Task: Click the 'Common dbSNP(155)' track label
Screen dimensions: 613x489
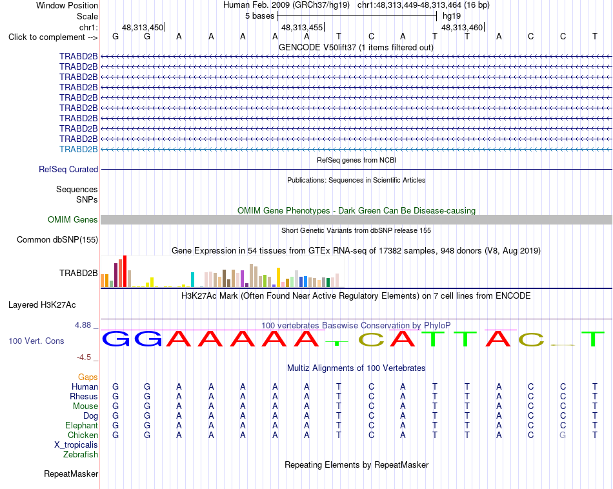Action: [x=57, y=239]
